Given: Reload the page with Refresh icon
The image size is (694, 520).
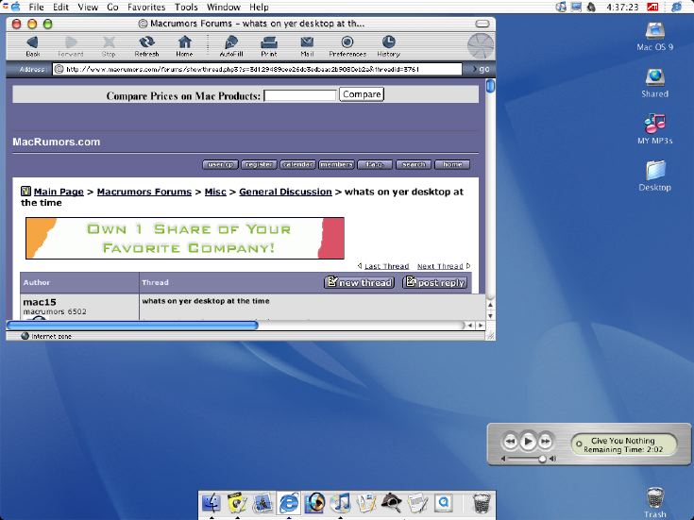Looking at the screenshot, I should click(146, 42).
